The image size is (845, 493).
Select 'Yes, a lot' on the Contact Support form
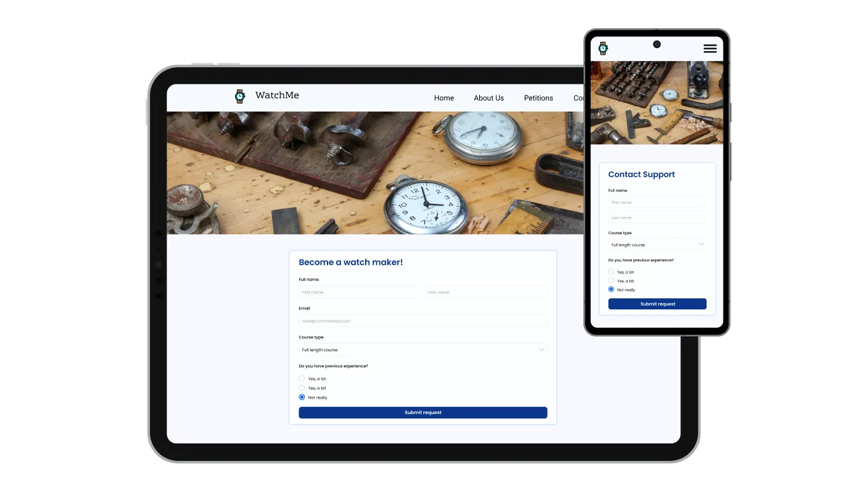point(611,272)
